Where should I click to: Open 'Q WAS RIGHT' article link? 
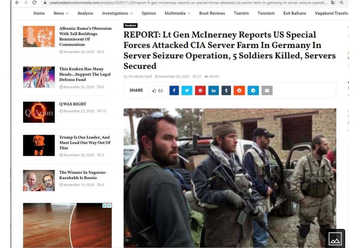click(73, 104)
